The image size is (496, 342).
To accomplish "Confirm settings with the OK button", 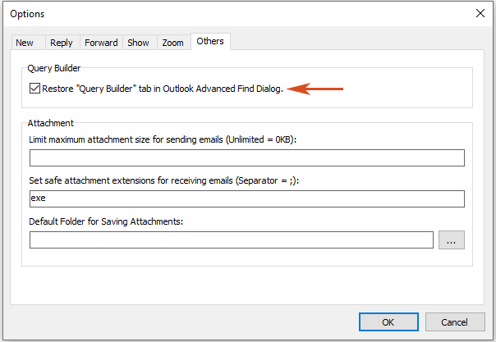I will pyautogui.click(x=388, y=322).
